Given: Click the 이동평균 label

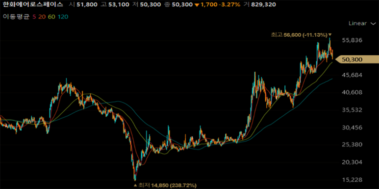Looking at the screenshot, I should click(16, 17).
